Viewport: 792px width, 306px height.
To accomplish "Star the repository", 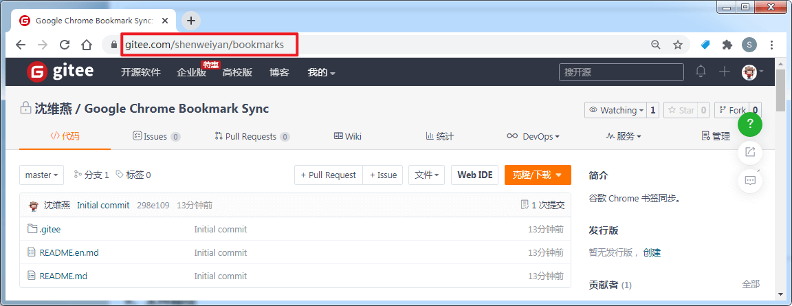I will coord(681,110).
